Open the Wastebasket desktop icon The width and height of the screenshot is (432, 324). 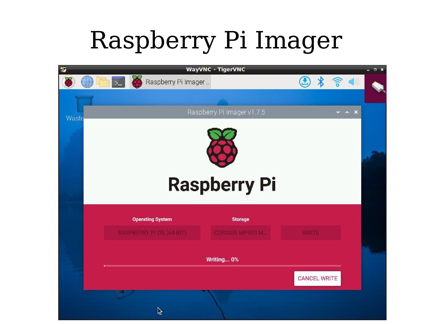pyautogui.click(x=79, y=108)
